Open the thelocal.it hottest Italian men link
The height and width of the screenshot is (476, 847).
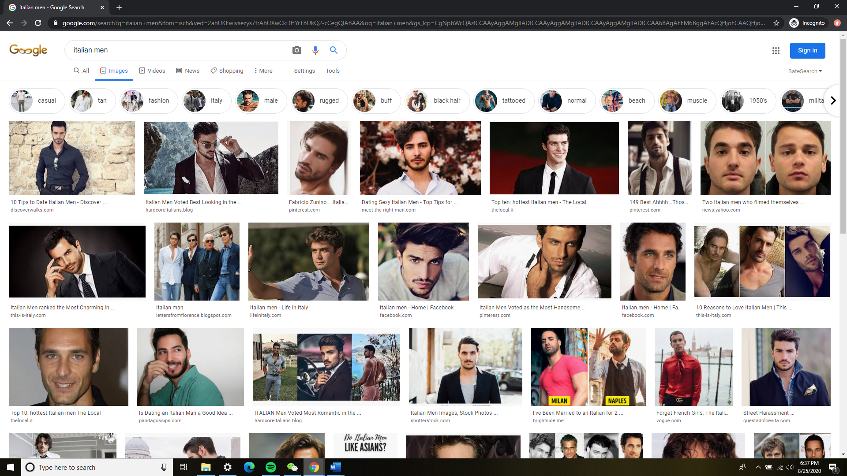[539, 202]
